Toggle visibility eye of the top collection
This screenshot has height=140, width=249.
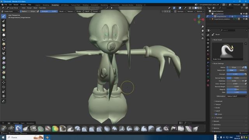pos(244,14)
